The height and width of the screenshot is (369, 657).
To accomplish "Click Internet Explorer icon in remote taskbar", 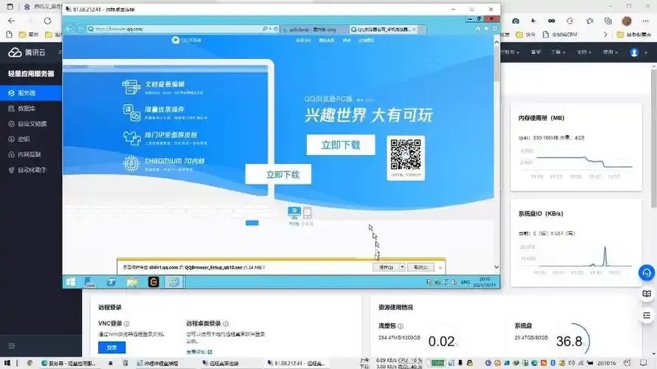I will (174, 282).
